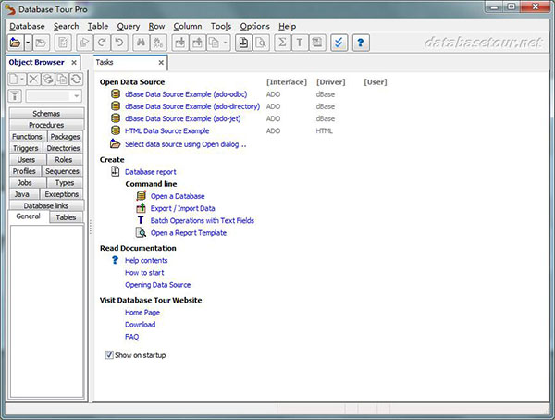Screen dimensions: 555x420
Task: Click the delete X icon in Object Browser
Action: coord(34,80)
